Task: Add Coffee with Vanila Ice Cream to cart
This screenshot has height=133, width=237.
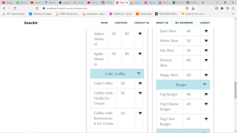Action: coord(140,93)
